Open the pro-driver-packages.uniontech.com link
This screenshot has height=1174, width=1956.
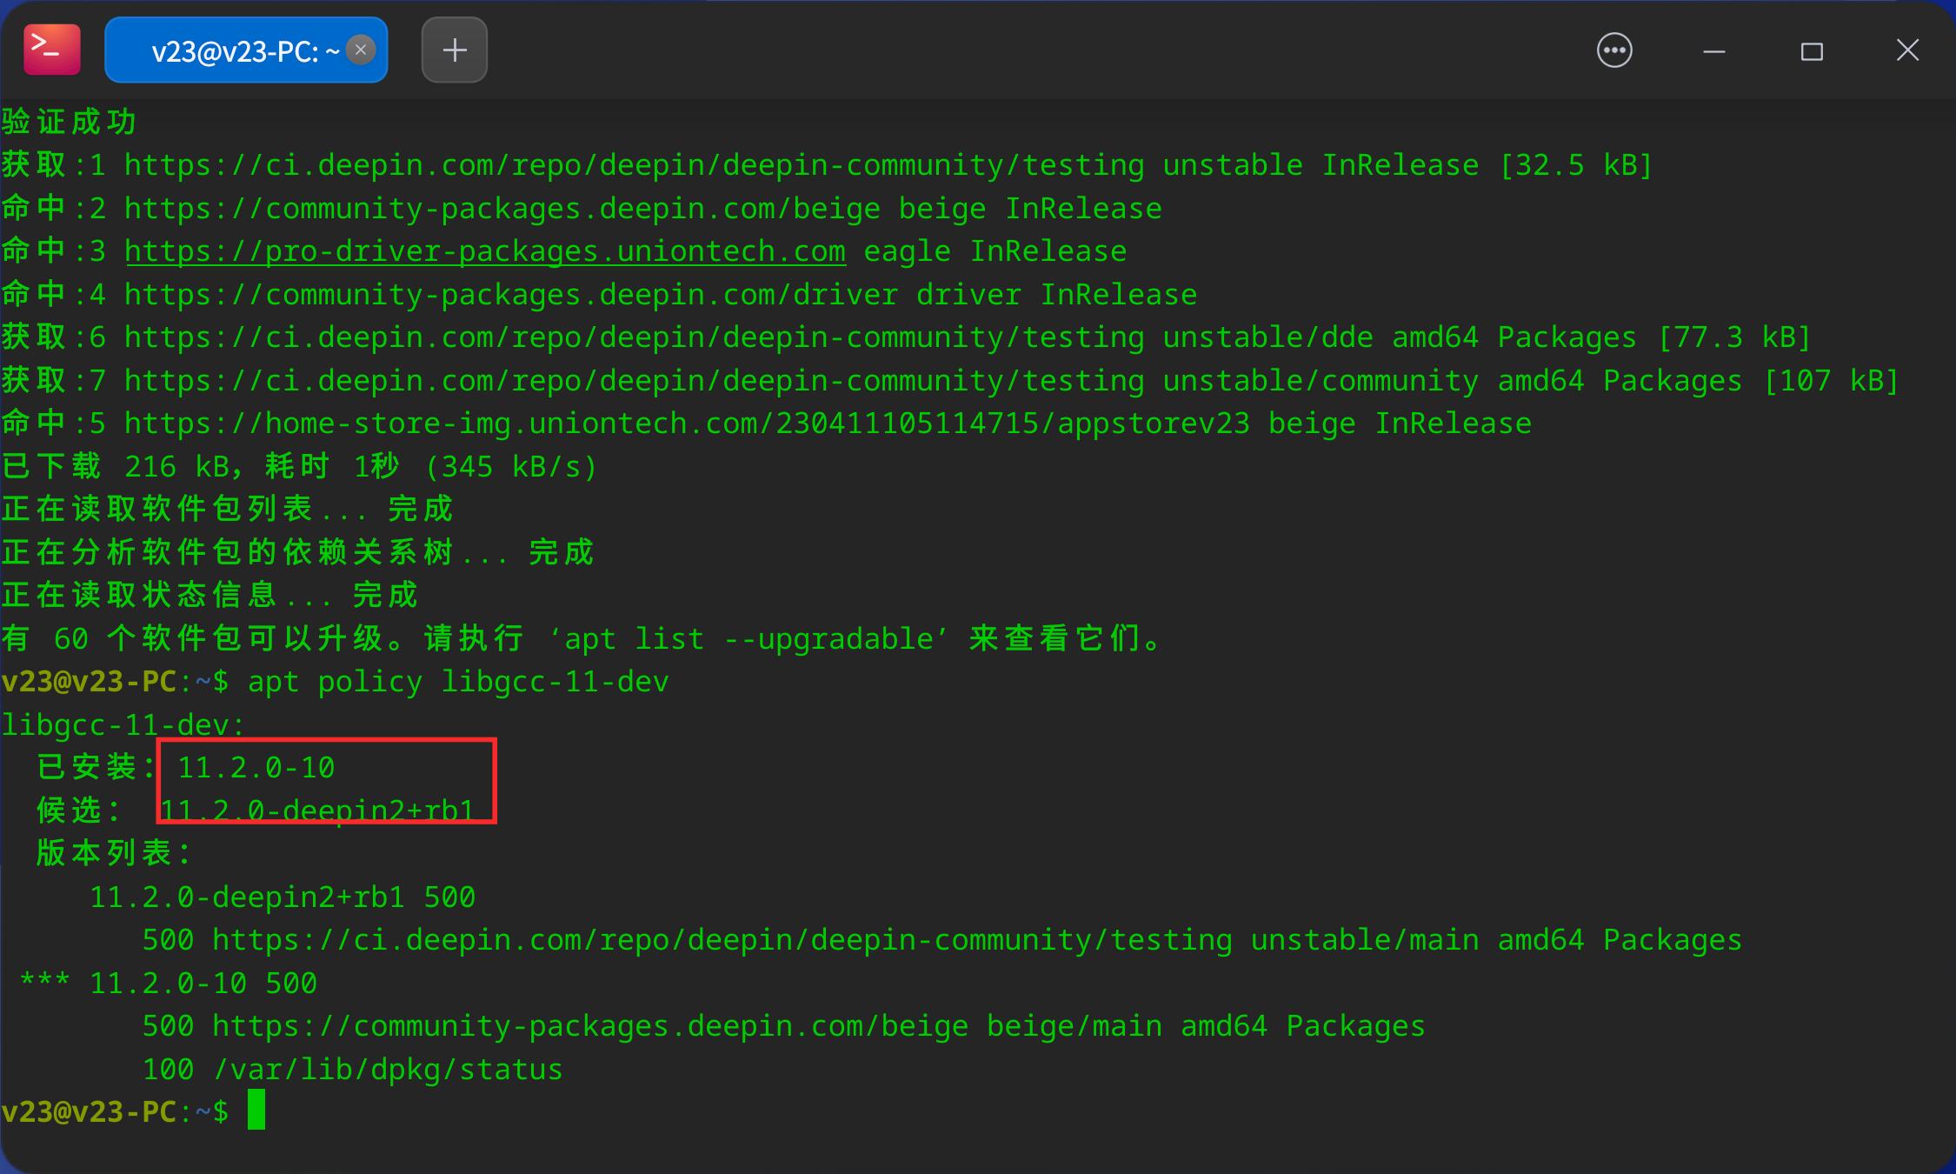pos(485,250)
